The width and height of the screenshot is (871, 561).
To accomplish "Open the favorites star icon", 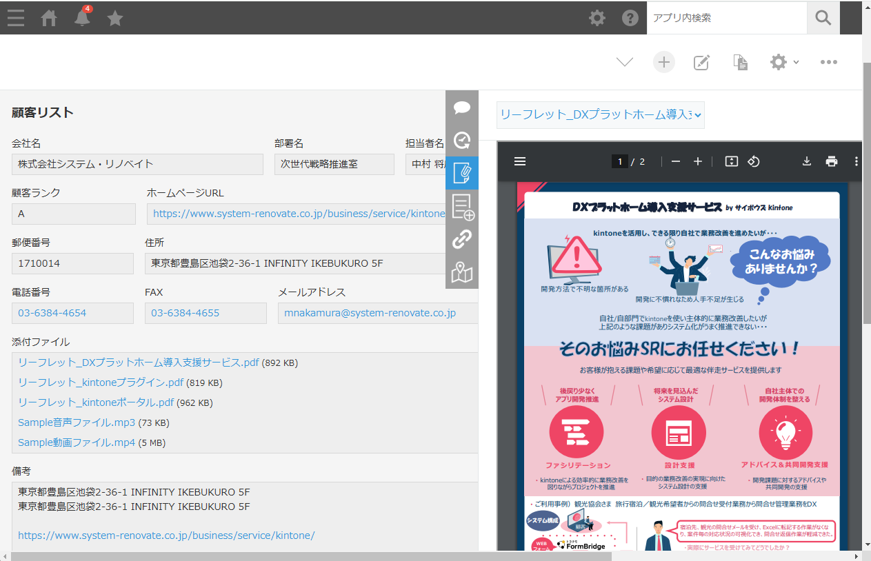I will coord(115,19).
